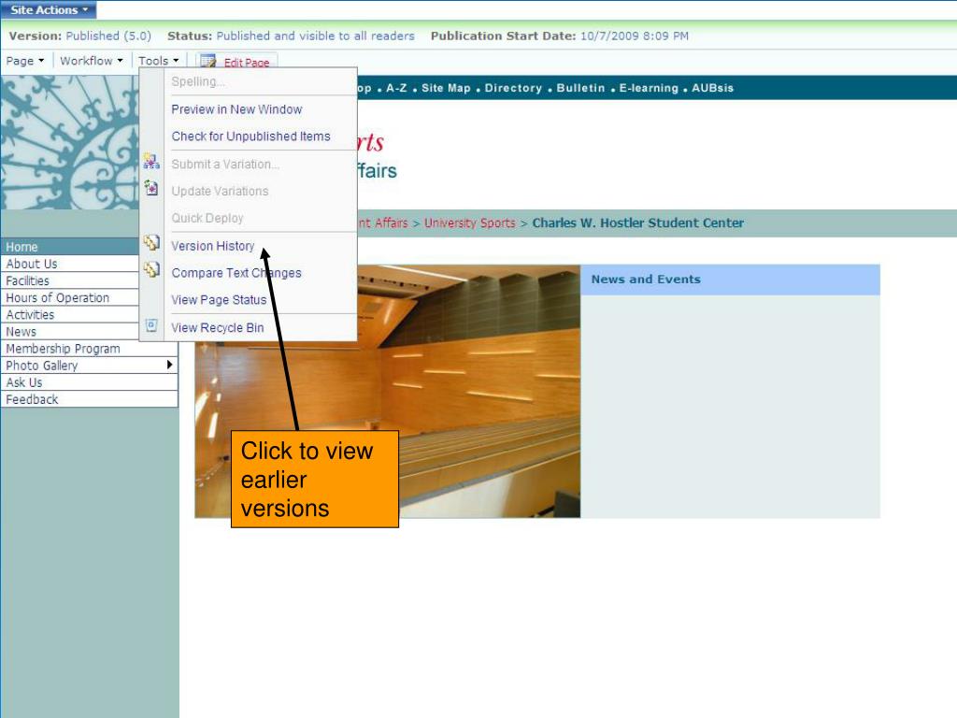Expand Photo Gallery submenu arrow
Screen dimensions: 957x718
(169, 365)
